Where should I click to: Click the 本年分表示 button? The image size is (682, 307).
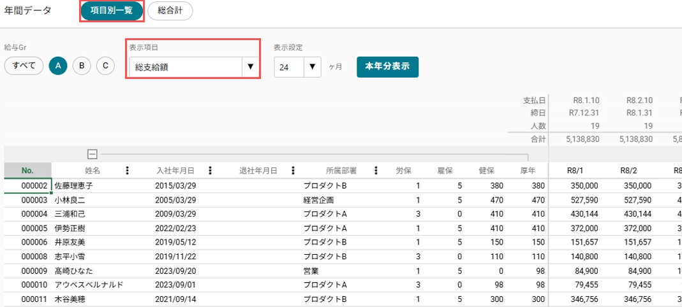[387, 67]
